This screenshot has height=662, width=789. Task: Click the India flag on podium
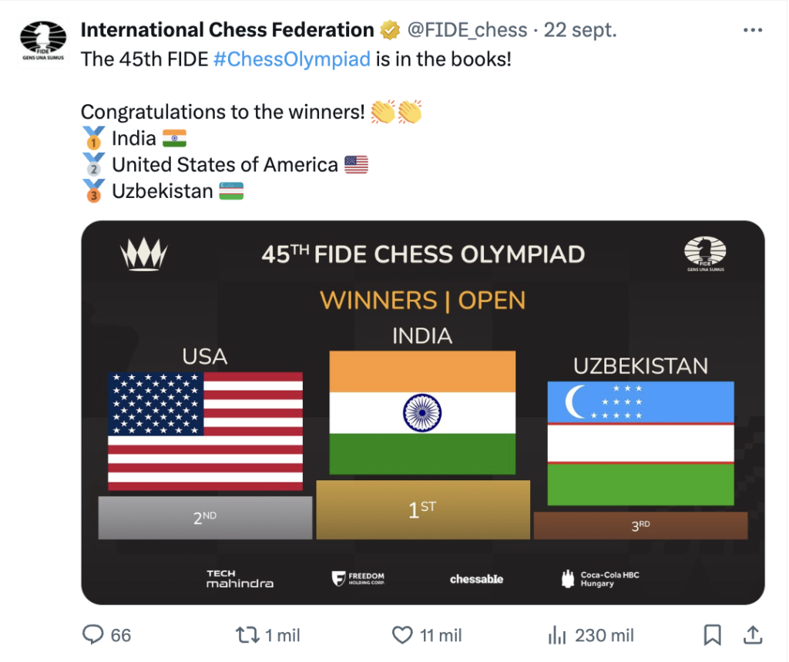coord(422,412)
